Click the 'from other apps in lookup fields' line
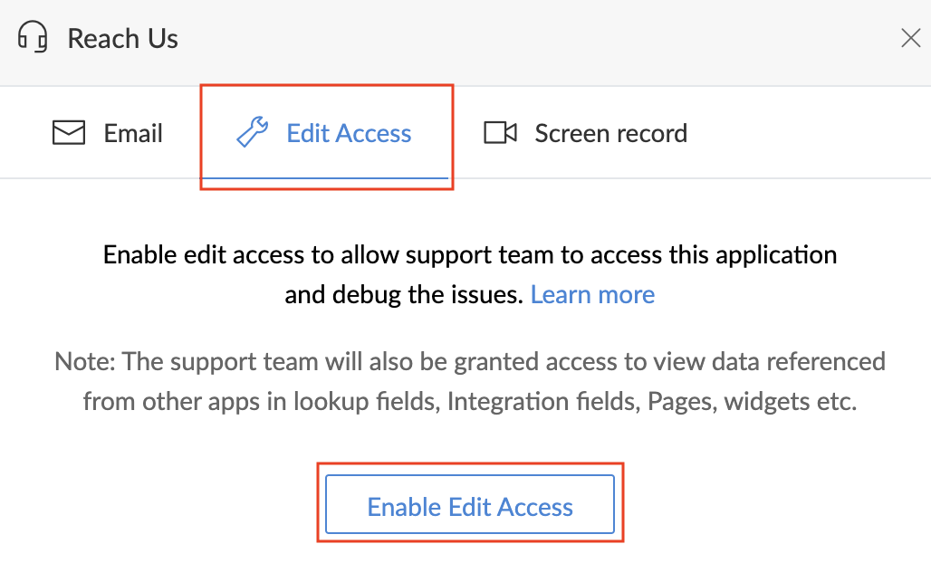Image resolution: width=931 pixels, height=563 pixels. (x=469, y=401)
